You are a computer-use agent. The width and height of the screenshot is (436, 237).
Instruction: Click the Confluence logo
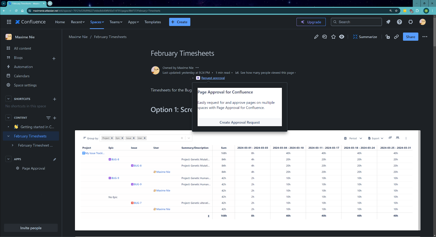(31, 22)
